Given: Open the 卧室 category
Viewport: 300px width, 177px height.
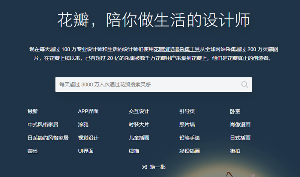Looking at the screenshot, I should click(235, 111).
